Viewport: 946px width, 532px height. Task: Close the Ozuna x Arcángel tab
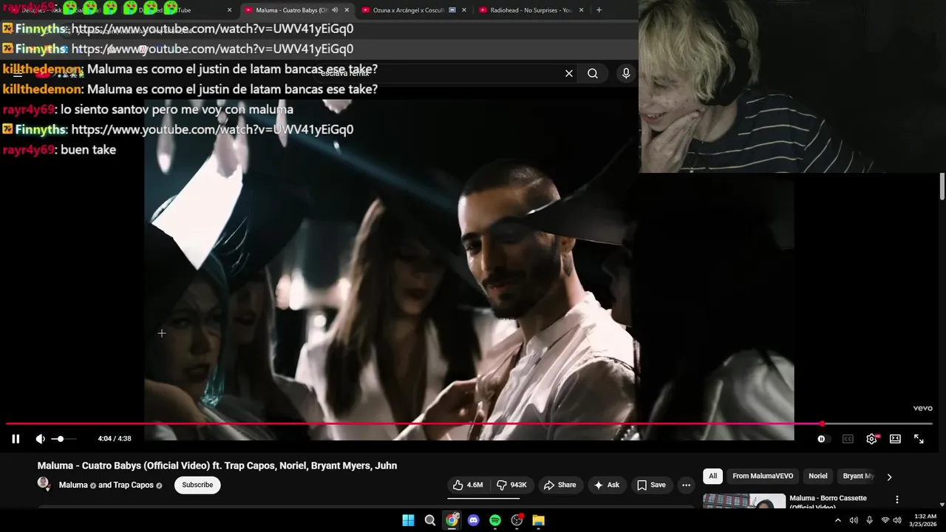[x=464, y=10]
